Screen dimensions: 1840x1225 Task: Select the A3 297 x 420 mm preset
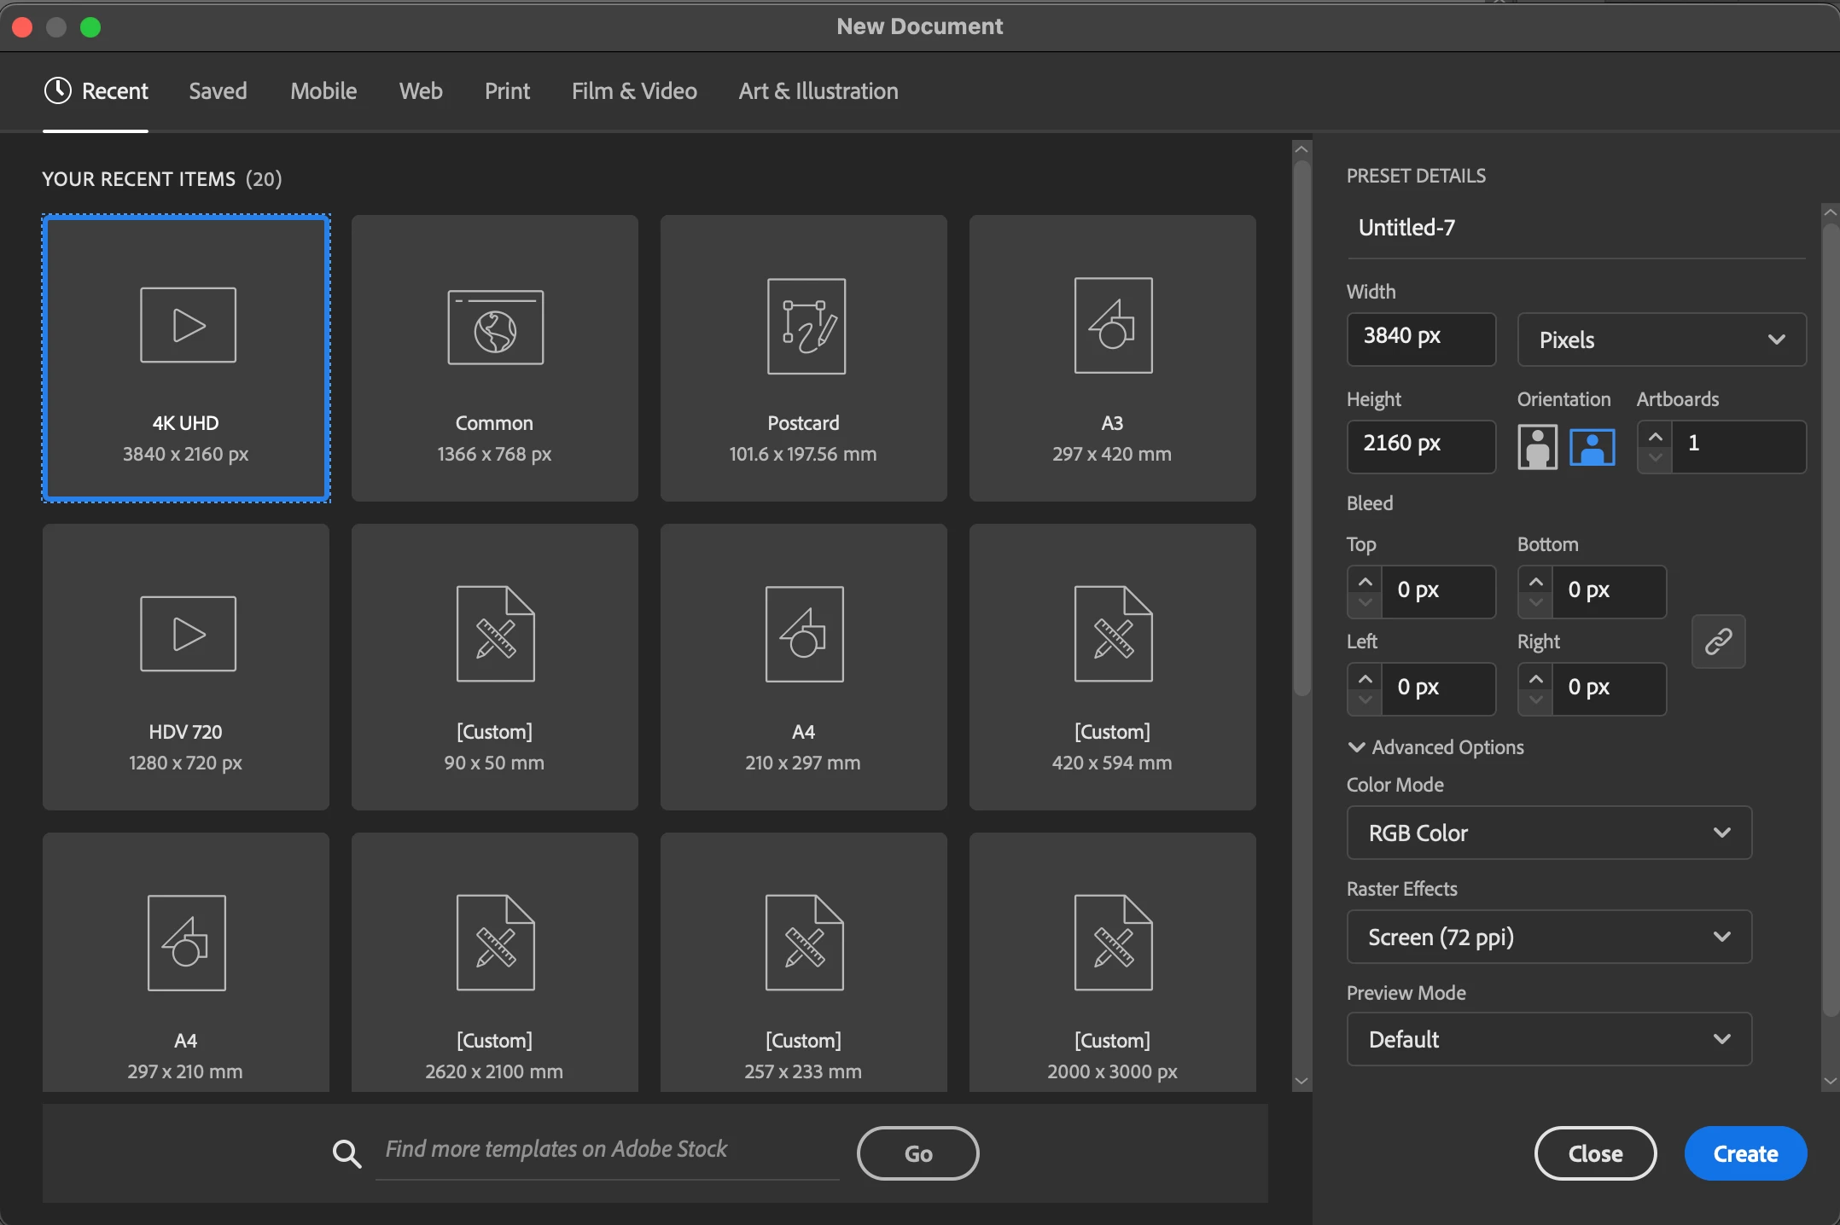1112,358
